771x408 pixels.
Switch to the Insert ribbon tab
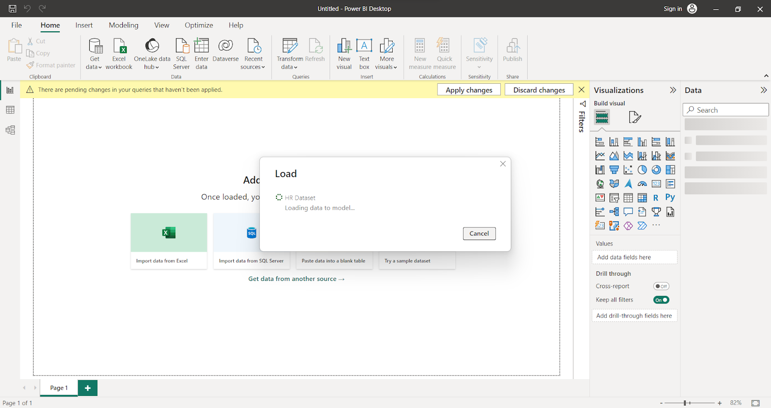pyautogui.click(x=84, y=25)
